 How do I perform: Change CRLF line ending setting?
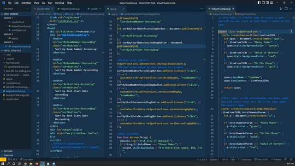coord(233,160)
